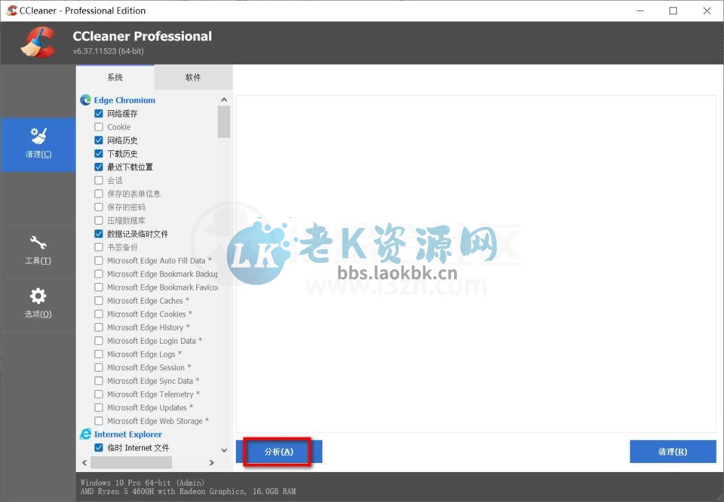Screen dimensions: 724x502
Task: Enable the 保存的密码 checkbox
Action: [98, 207]
